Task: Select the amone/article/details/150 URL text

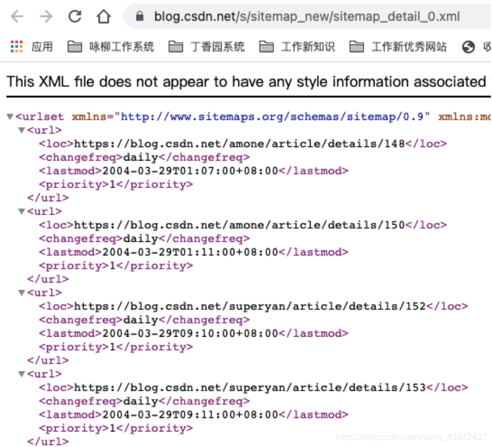Action: (x=239, y=225)
